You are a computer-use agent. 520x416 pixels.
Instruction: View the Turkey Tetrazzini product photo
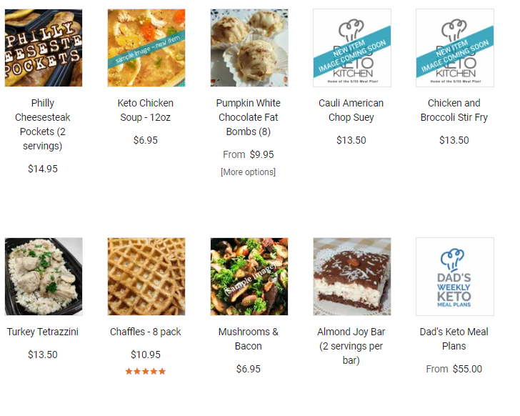click(44, 277)
